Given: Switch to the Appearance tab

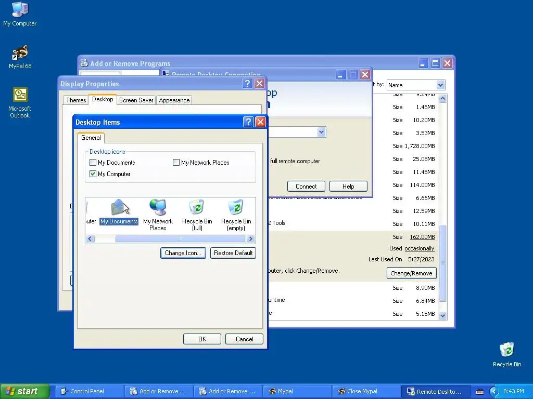Looking at the screenshot, I should click(174, 100).
